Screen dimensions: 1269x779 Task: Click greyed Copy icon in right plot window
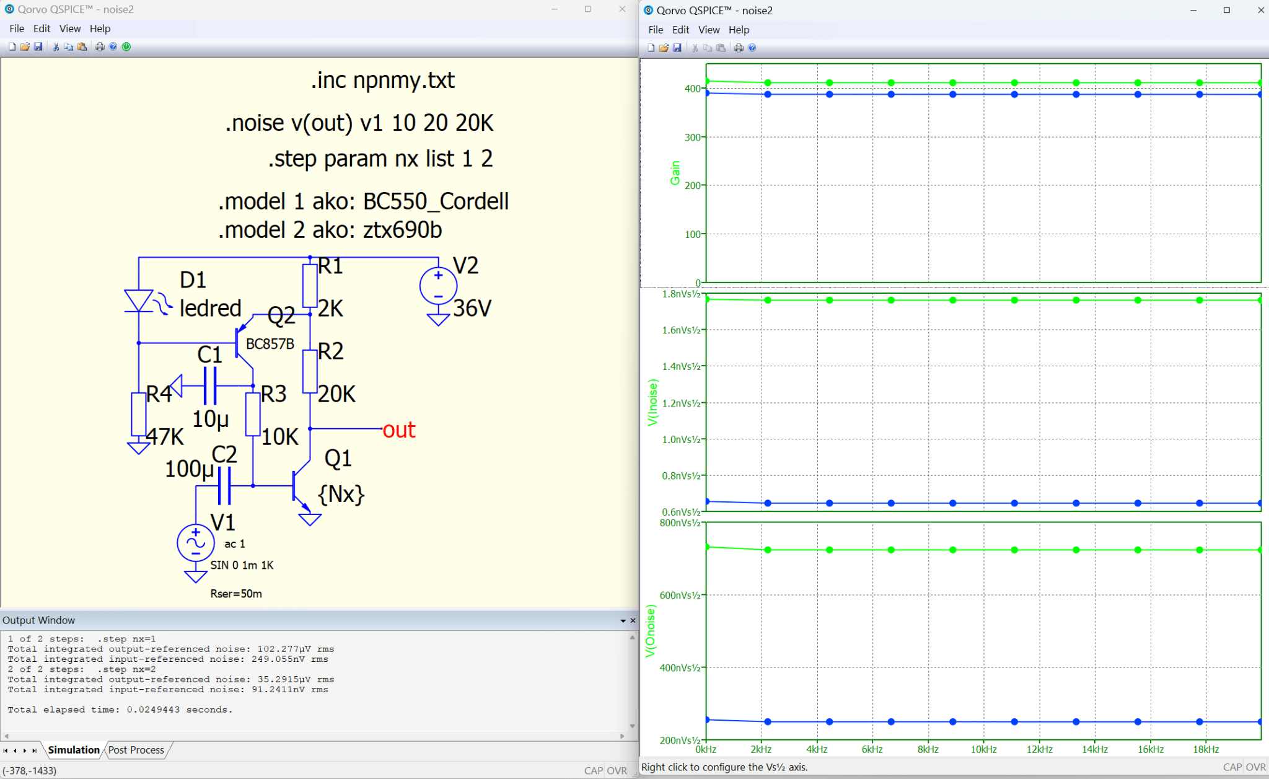708,48
